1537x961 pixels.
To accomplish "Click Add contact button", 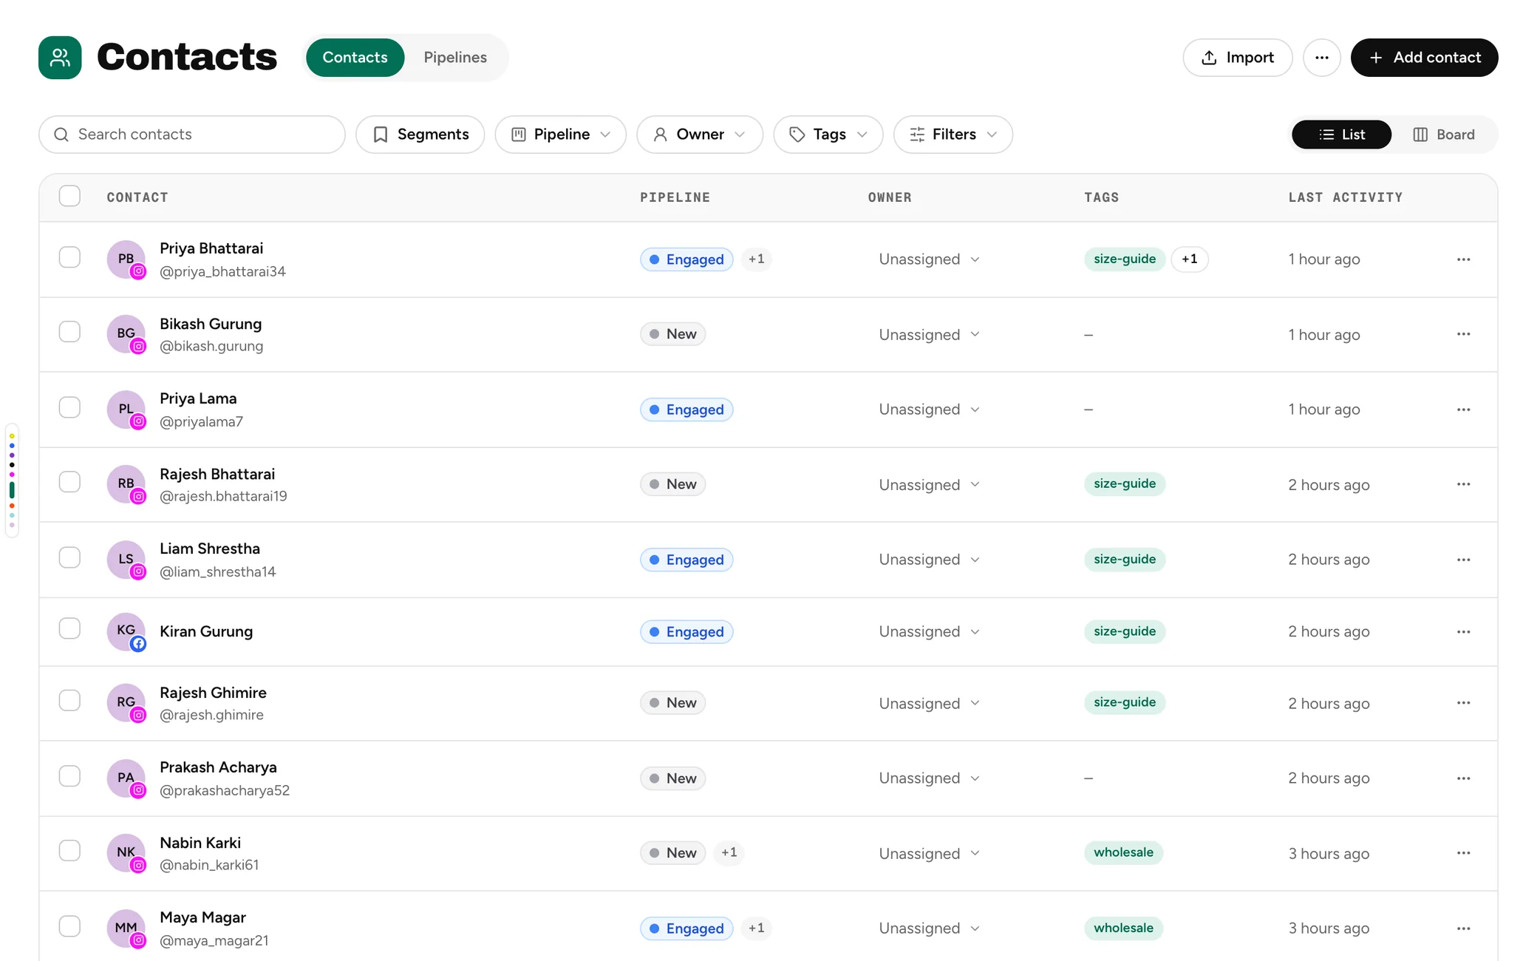I will (x=1425, y=58).
